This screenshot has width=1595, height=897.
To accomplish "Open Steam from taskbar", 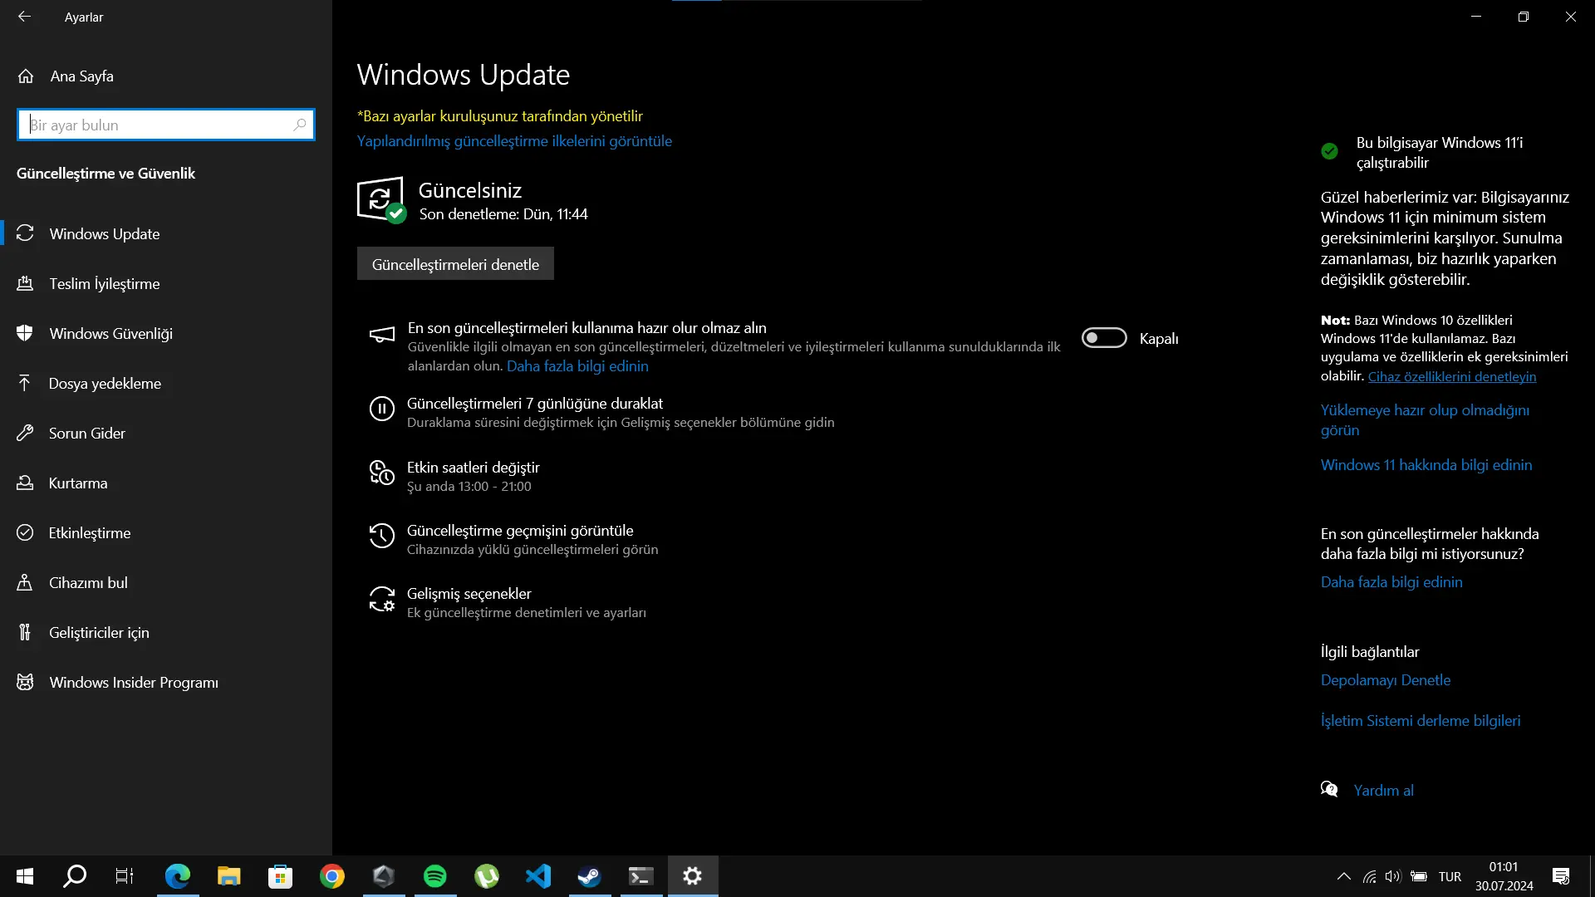I will click(x=590, y=876).
